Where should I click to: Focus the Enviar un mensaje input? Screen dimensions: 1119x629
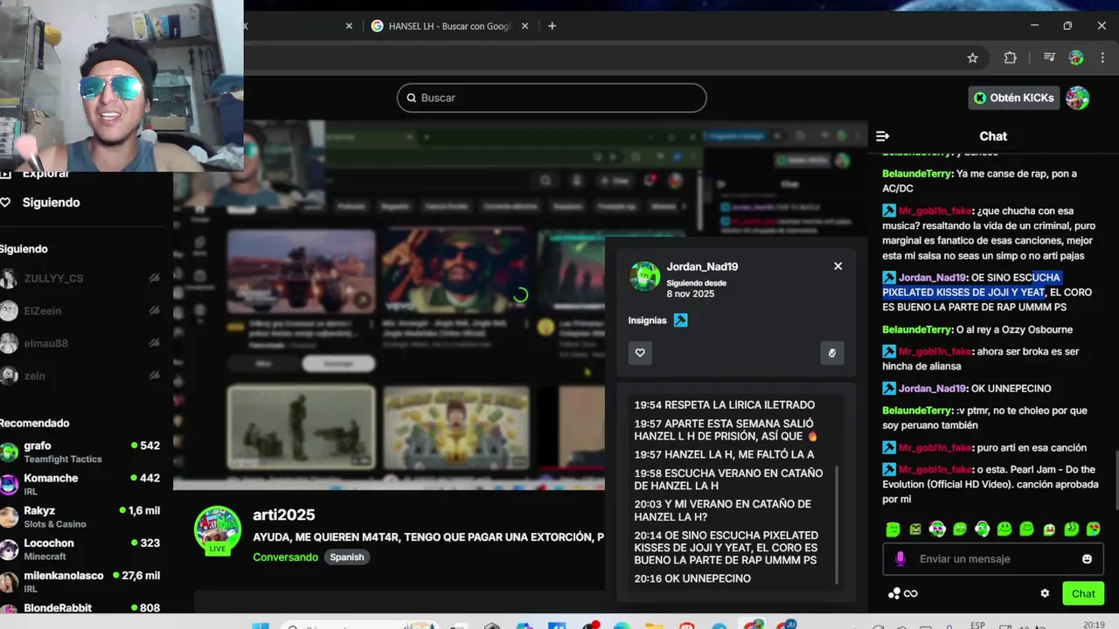tap(992, 559)
